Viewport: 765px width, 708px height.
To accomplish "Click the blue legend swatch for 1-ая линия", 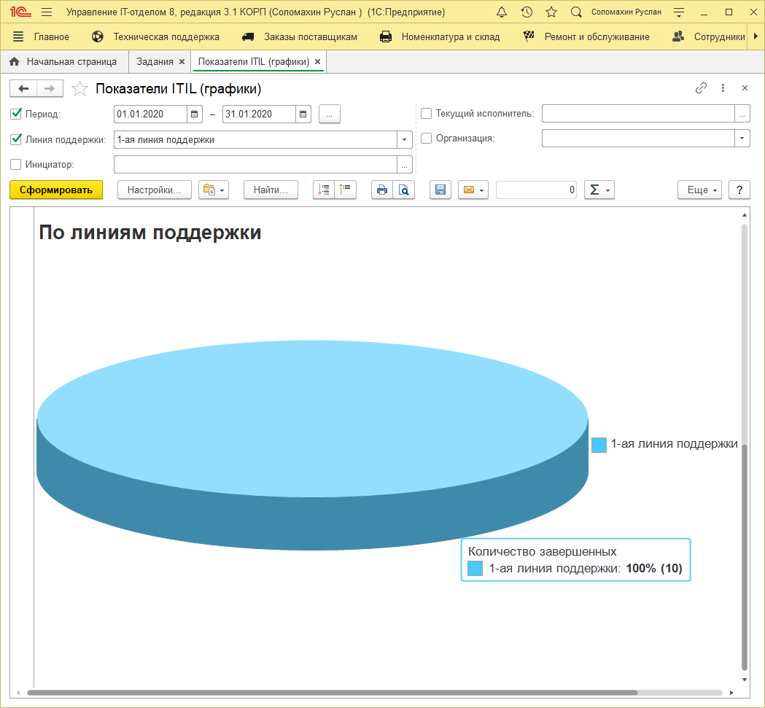I will [x=599, y=445].
